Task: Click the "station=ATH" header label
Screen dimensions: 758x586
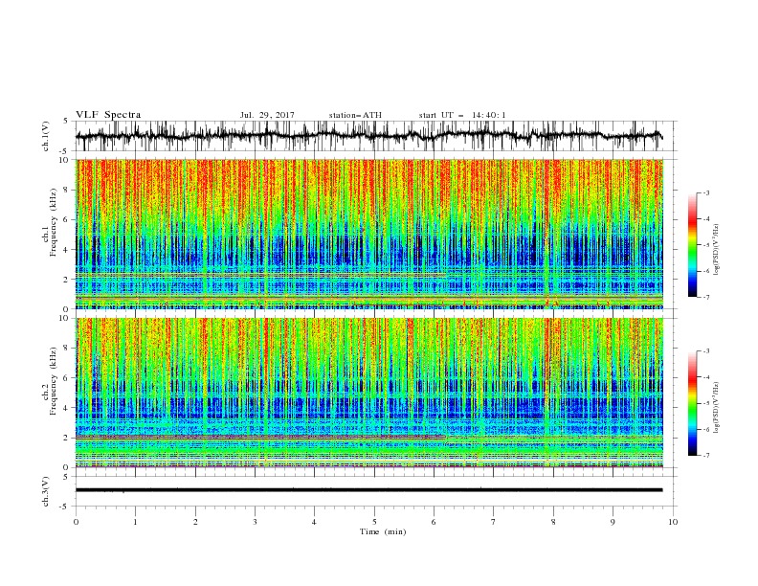Action: click(x=355, y=115)
